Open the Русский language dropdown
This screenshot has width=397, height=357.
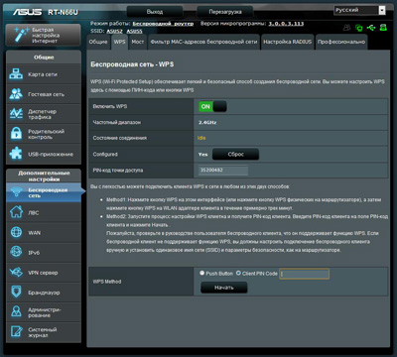360,10
